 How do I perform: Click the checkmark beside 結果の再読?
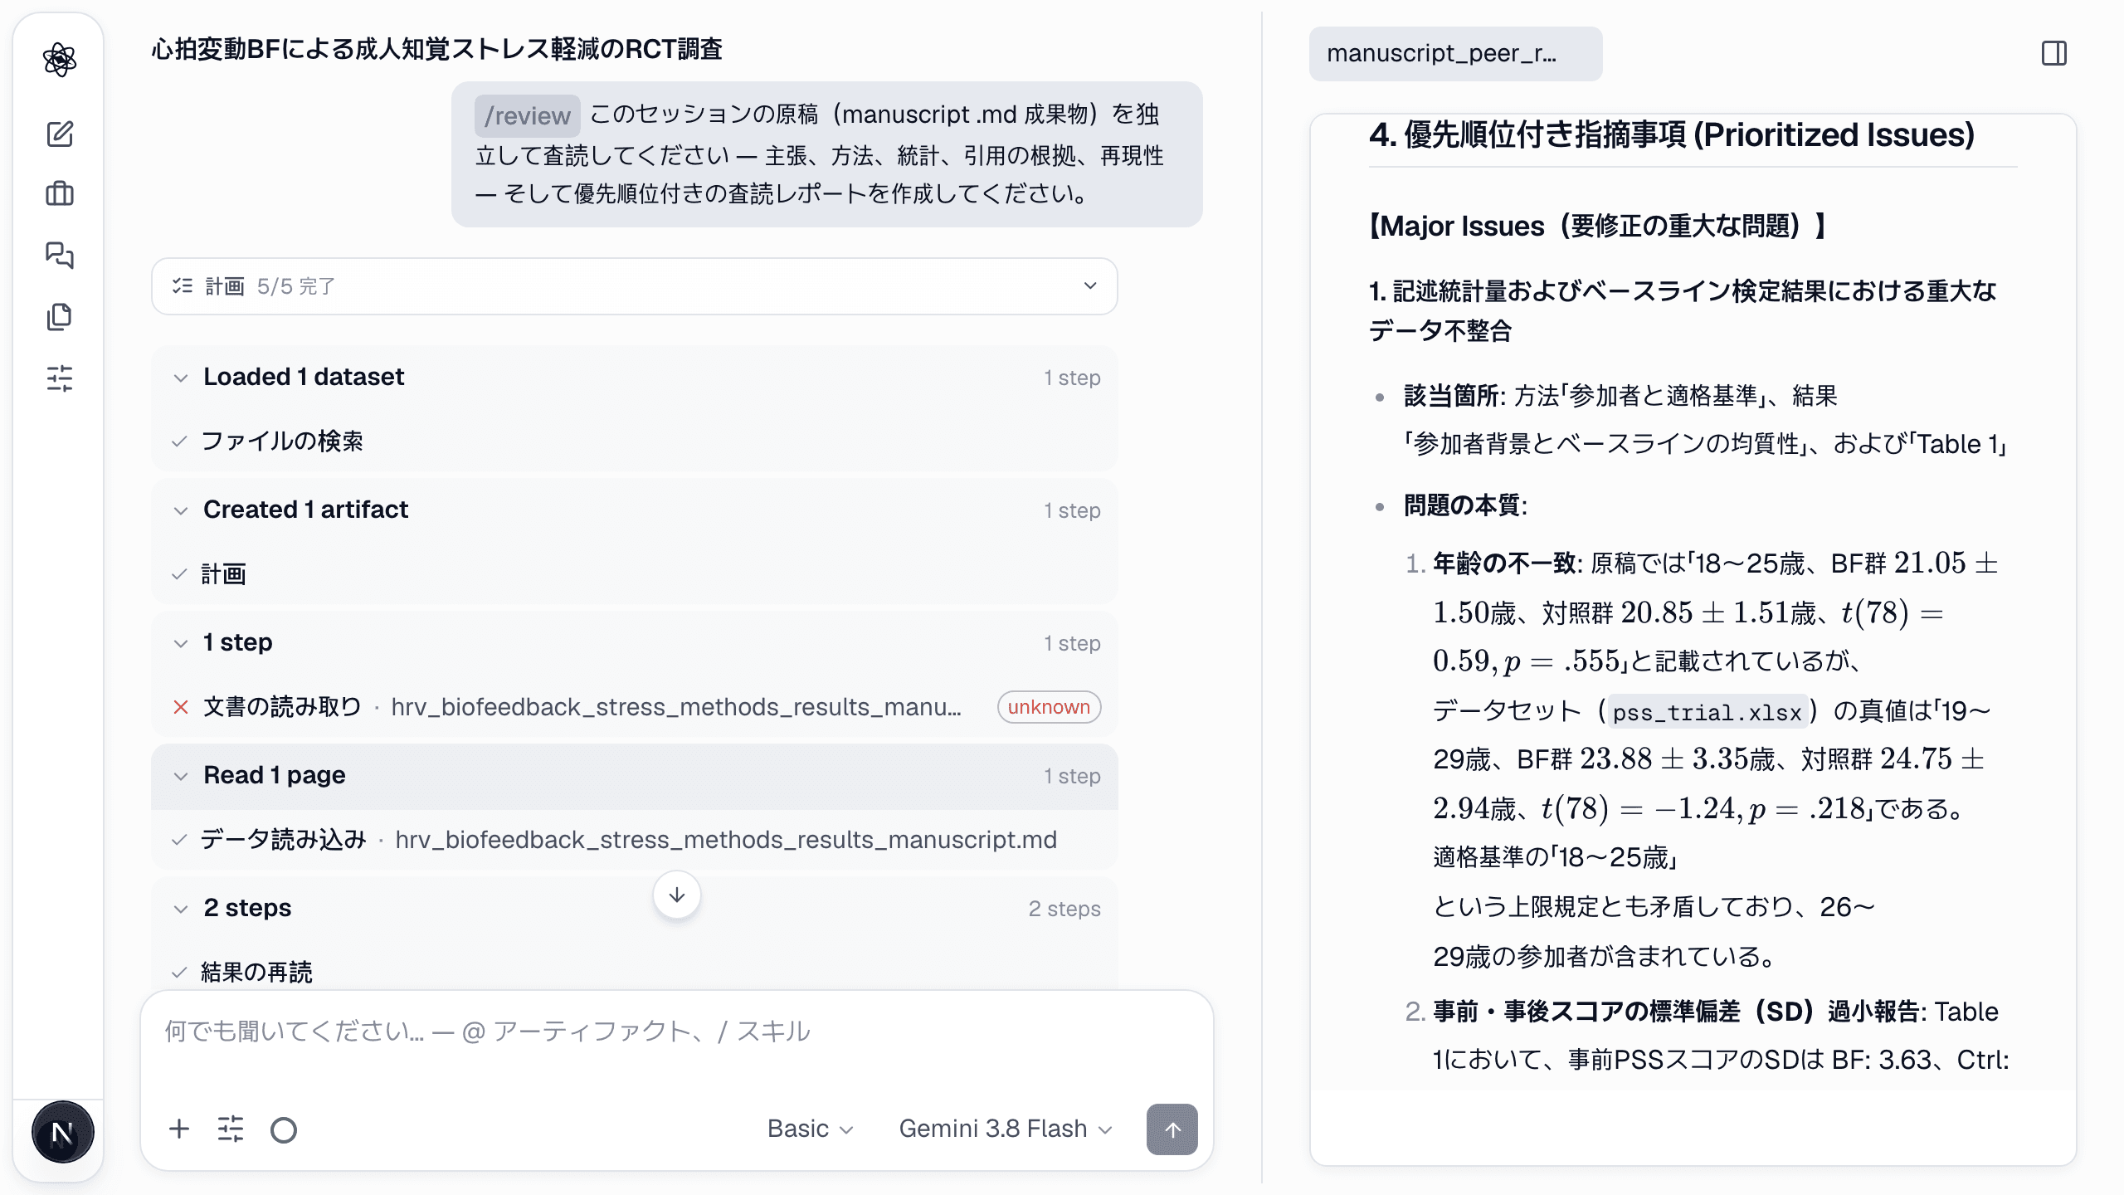pyautogui.click(x=179, y=973)
